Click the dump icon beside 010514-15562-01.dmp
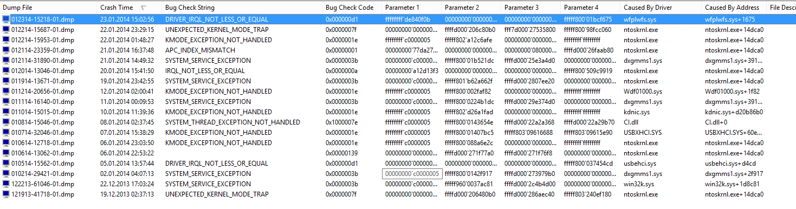 point(6,163)
